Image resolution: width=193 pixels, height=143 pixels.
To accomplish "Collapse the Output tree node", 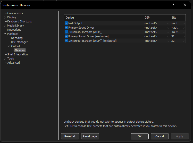I will pyautogui.click(x=9, y=46).
